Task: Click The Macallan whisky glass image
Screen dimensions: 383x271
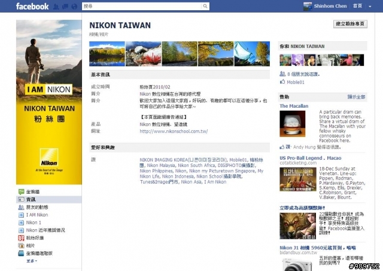Action: tap(293, 124)
